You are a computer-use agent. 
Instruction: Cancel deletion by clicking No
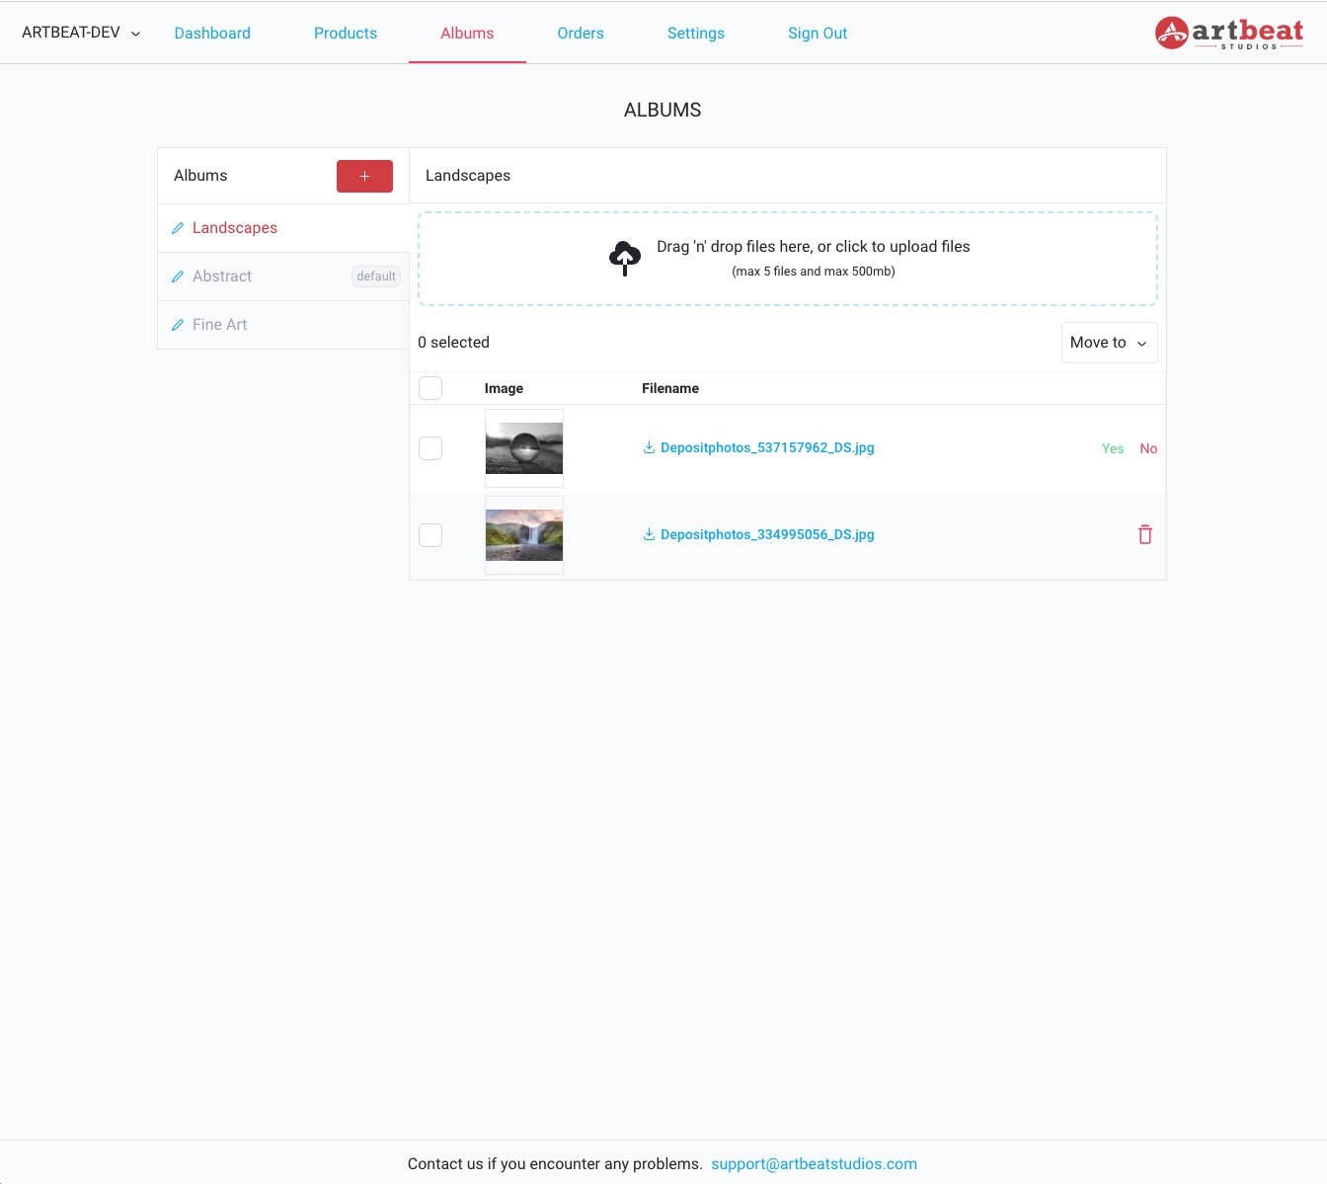1148,448
